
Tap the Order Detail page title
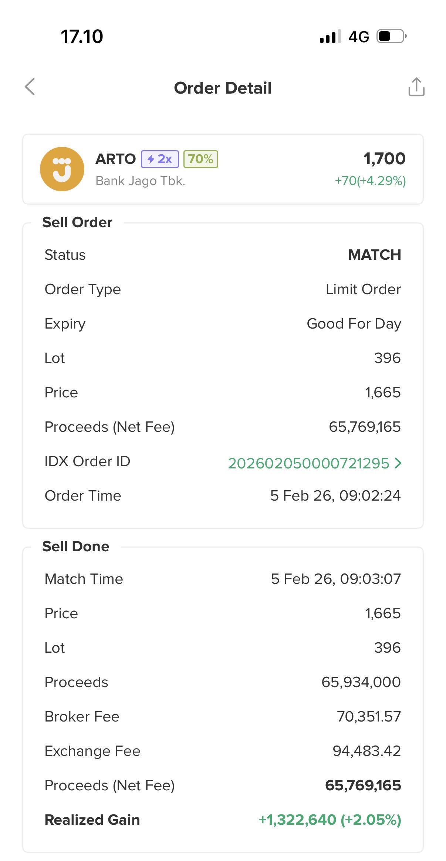223,88
